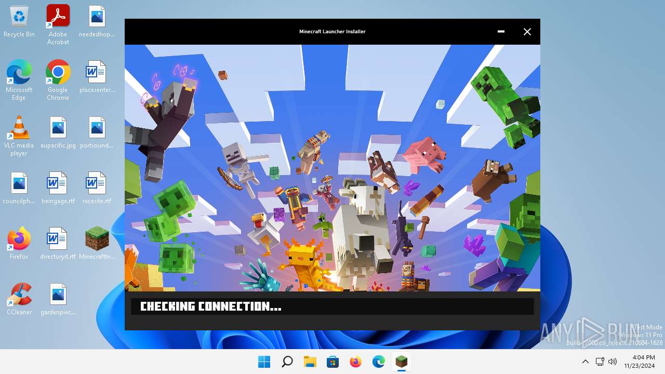Viewport: 665px width, 374px height.
Task: Select the aupacific.jpg file icon
Action: pyautogui.click(x=58, y=132)
